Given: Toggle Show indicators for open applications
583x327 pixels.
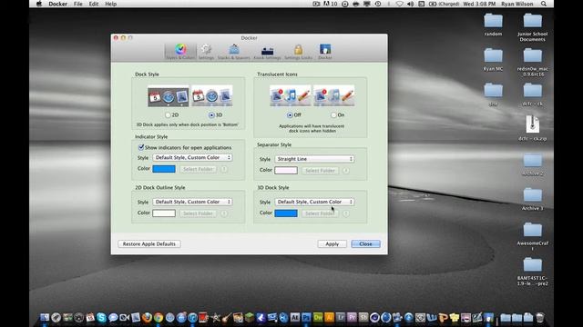Looking at the screenshot, I should 141,147.
